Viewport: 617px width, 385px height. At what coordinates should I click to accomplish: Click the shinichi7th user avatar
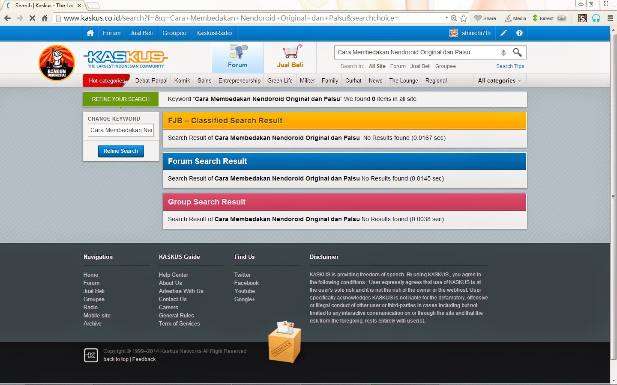point(454,33)
